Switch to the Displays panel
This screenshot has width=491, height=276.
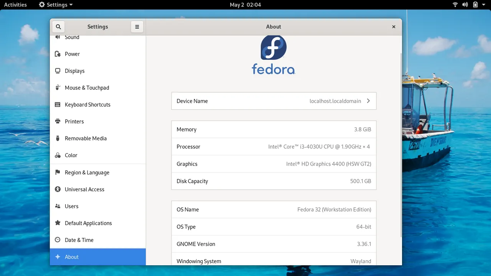(x=98, y=71)
